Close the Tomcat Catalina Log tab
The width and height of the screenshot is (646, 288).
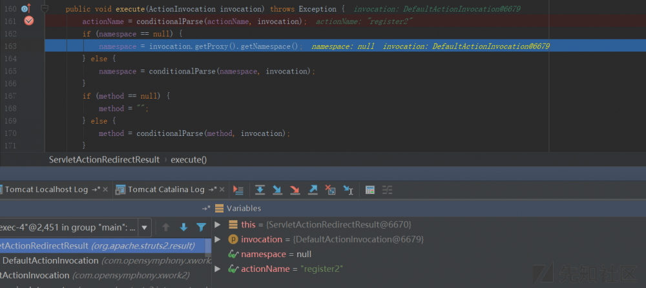click(222, 189)
